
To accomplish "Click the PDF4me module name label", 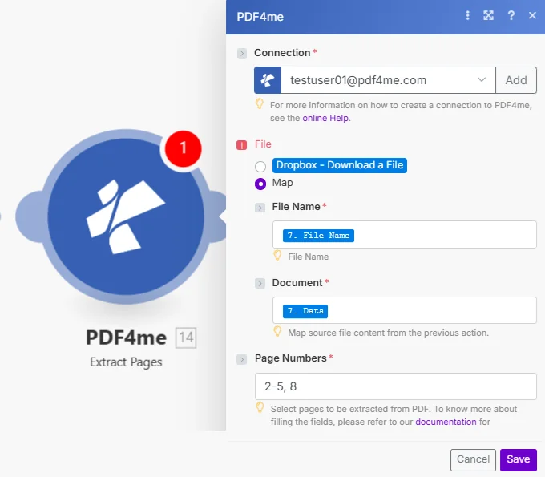I will click(126, 338).
